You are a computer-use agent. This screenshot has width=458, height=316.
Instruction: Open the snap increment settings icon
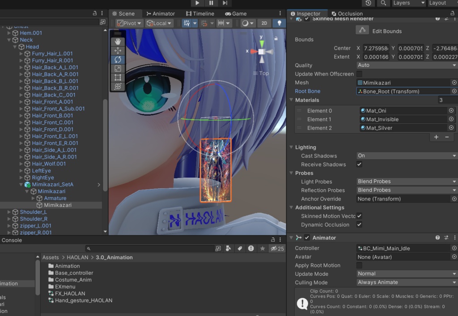pos(221,23)
